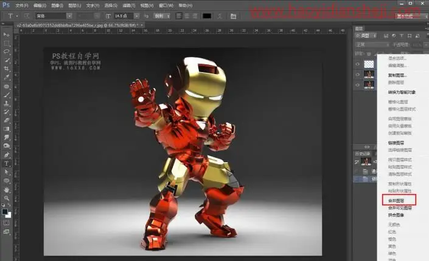Select the Zoom tool
This screenshot has width=429, height=261.
tap(6, 198)
